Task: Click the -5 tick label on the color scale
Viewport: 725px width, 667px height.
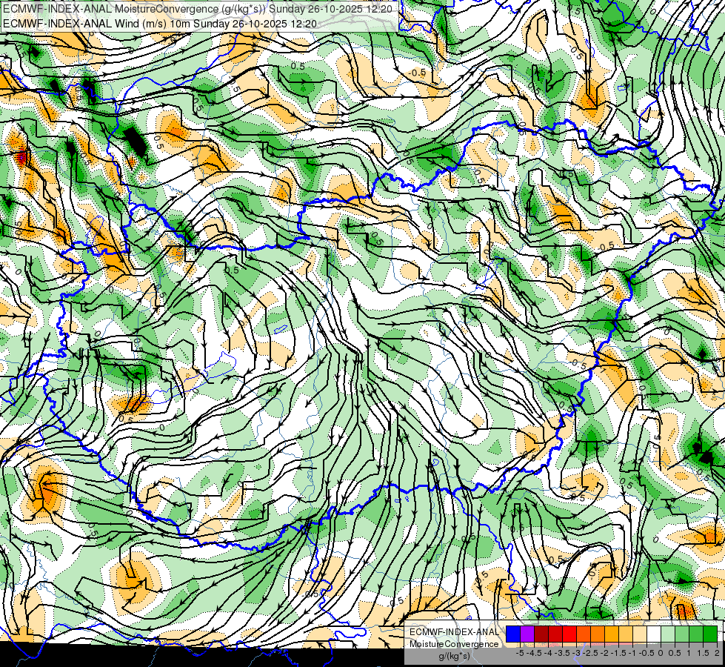Action: click(x=520, y=653)
